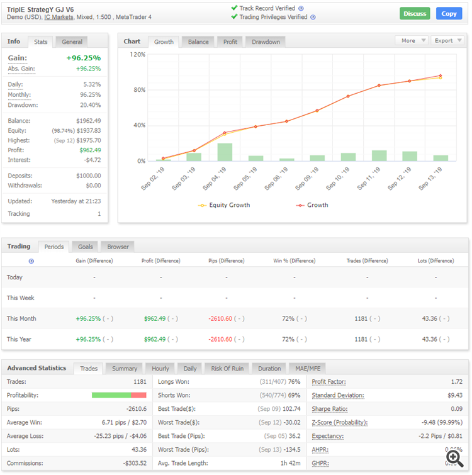Click the help icon in Trading periods header

[x=31, y=261]
